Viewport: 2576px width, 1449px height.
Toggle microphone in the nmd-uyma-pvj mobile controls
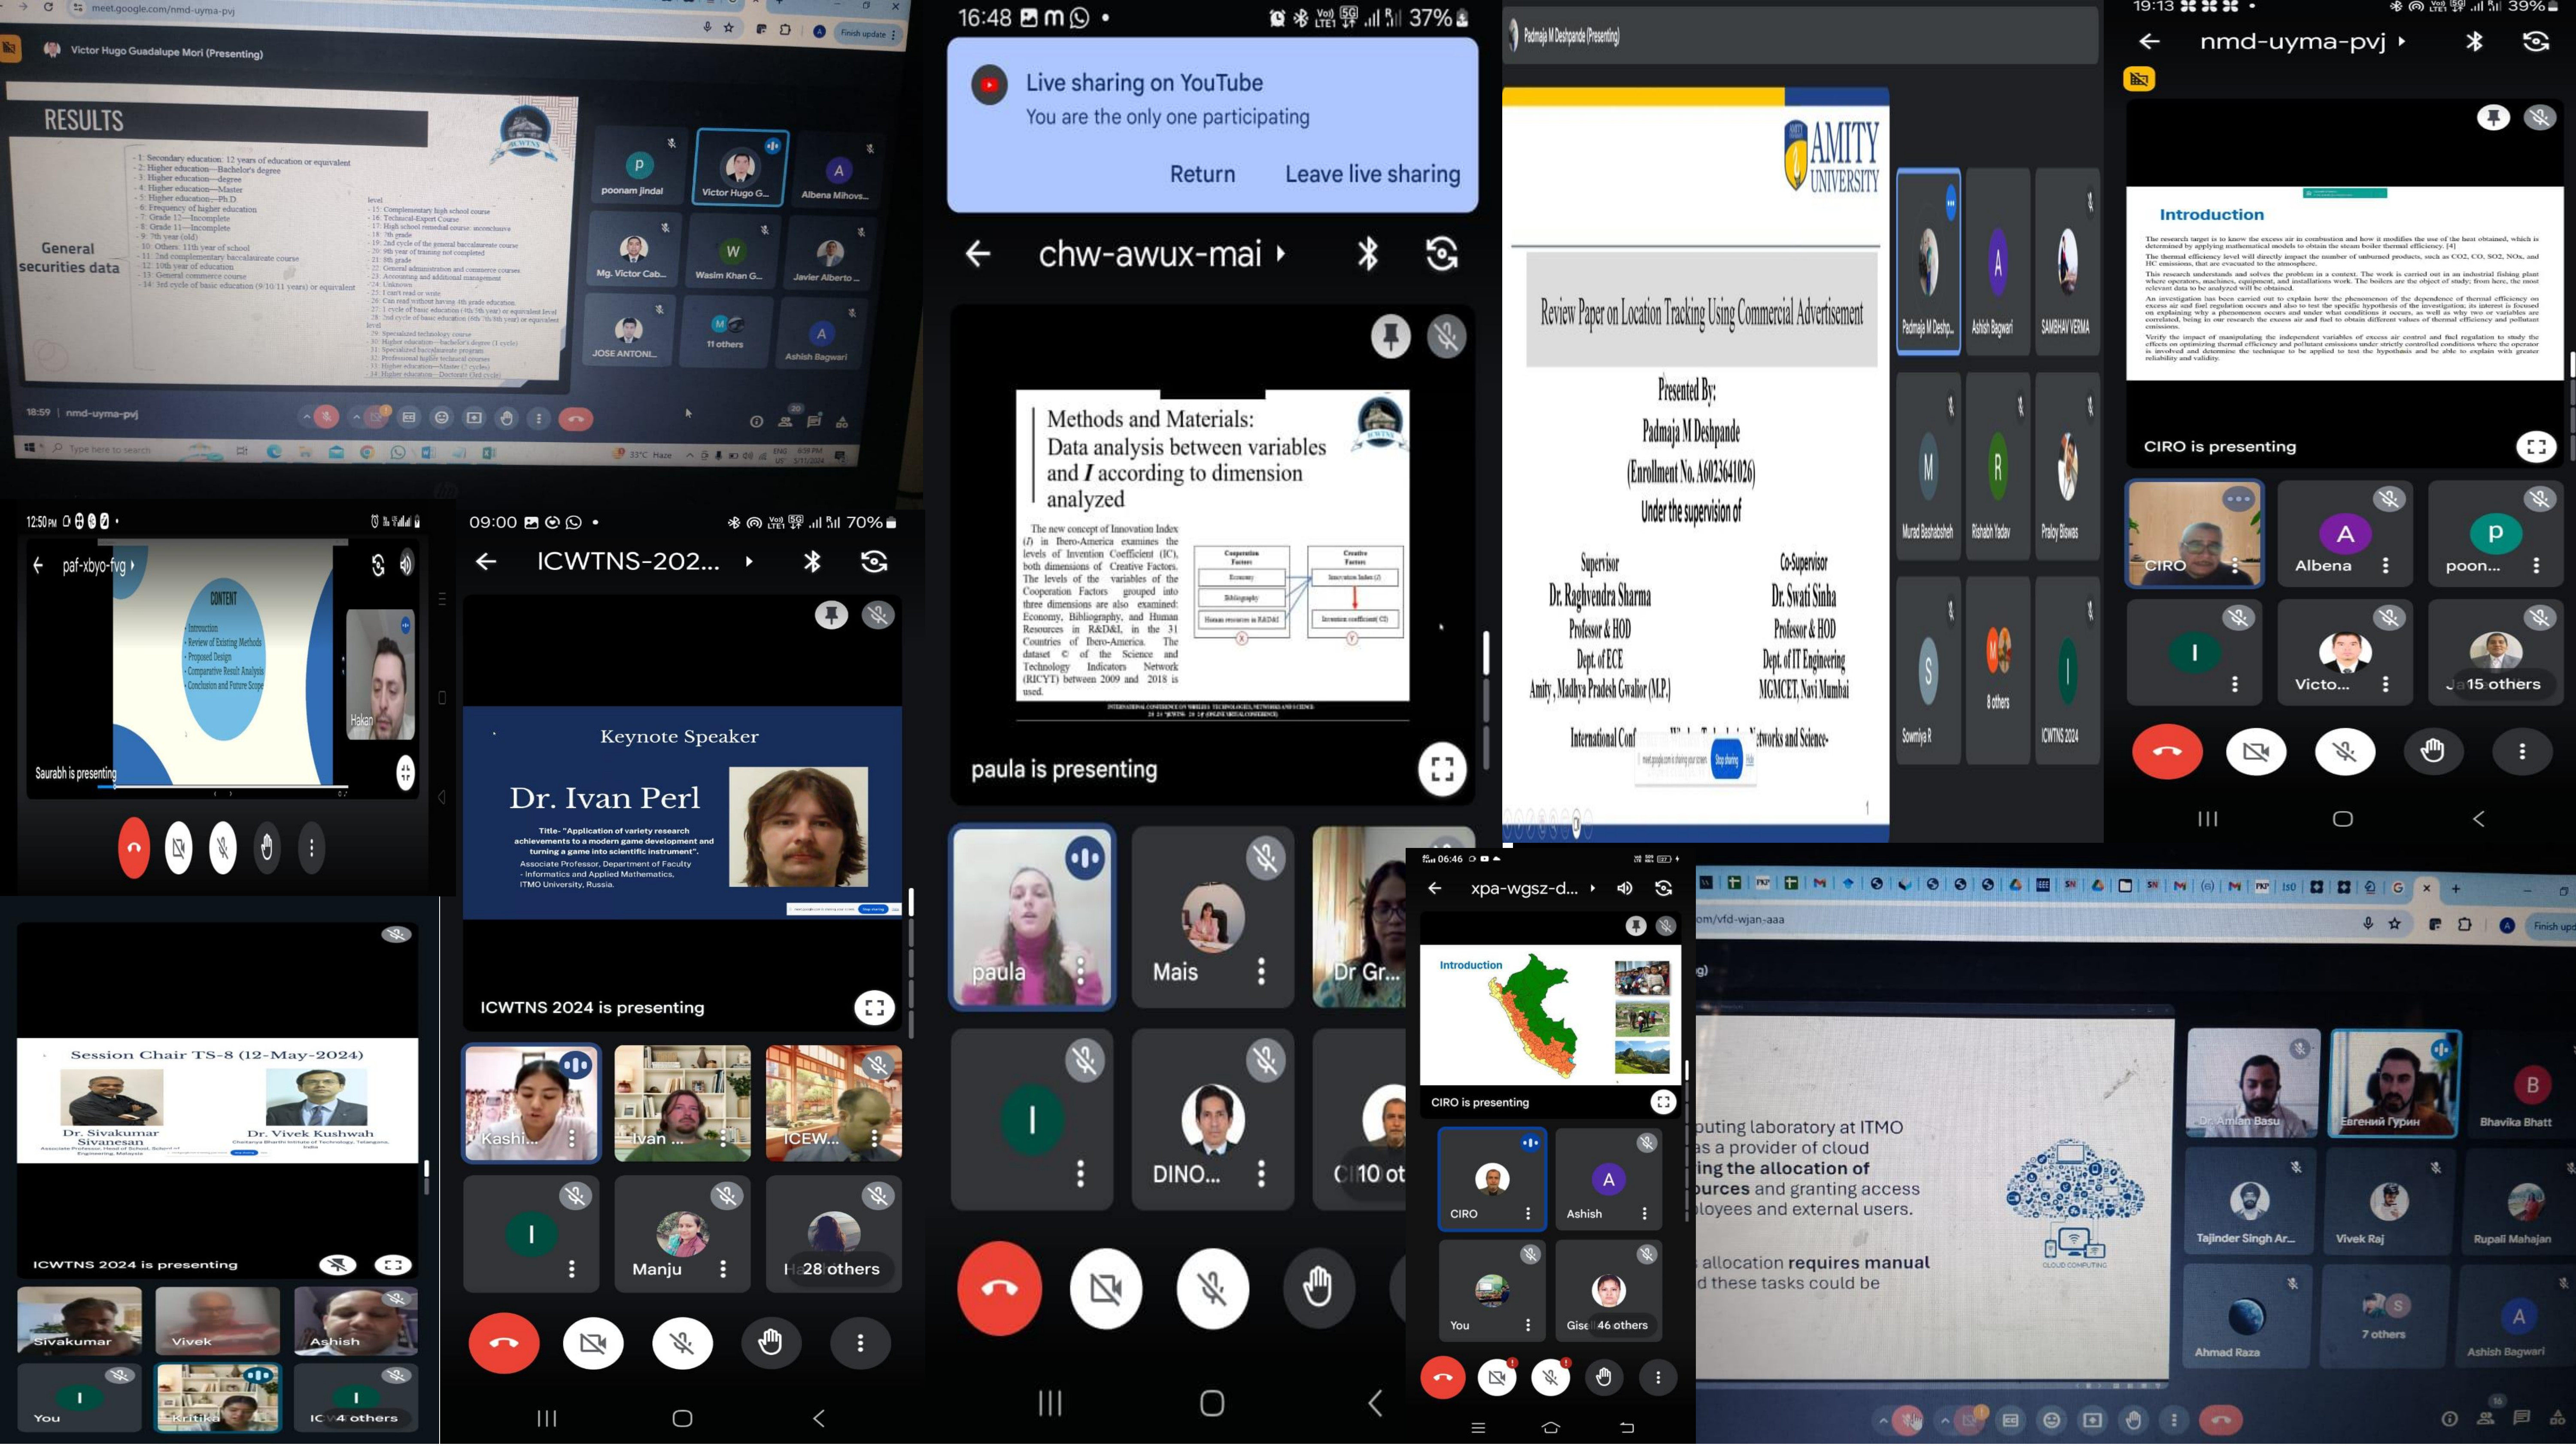pos(2344,751)
